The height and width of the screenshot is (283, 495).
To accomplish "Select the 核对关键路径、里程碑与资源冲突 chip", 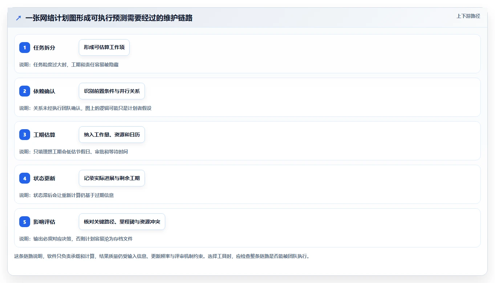I will coord(122,222).
